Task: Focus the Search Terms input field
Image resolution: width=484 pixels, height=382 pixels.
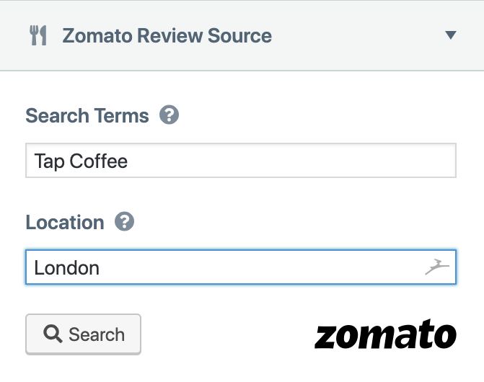Action: [x=241, y=160]
